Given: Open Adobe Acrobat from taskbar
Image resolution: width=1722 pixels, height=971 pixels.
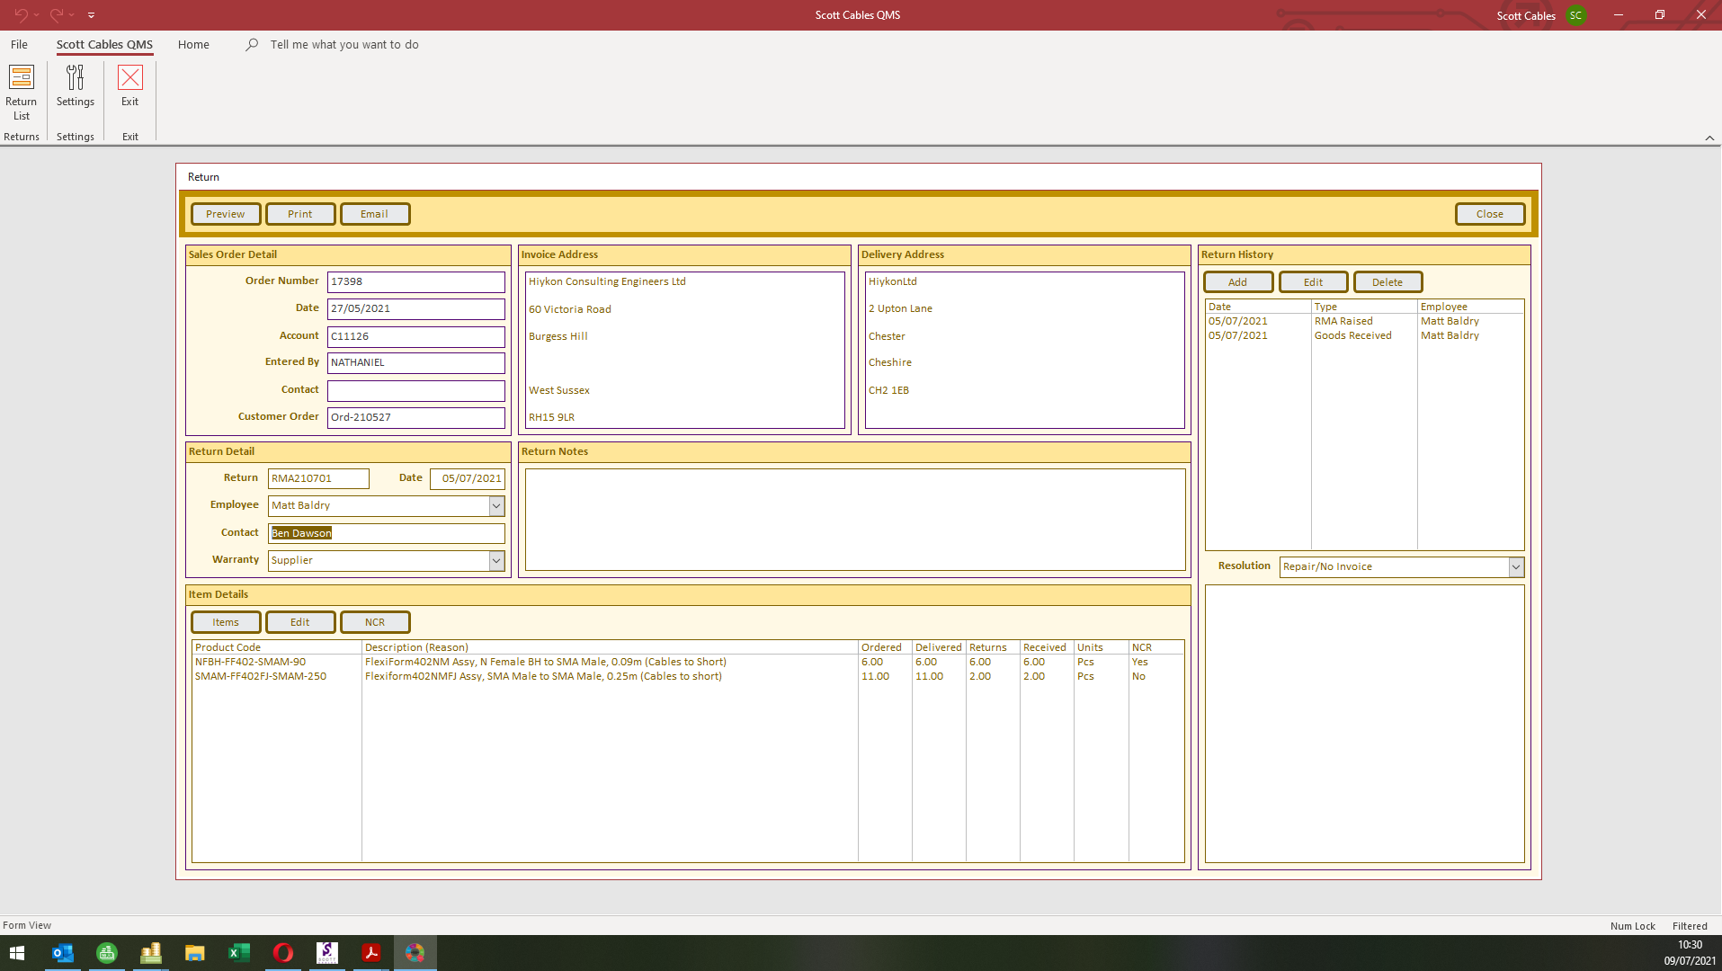Looking at the screenshot, I should pos(371,953).
